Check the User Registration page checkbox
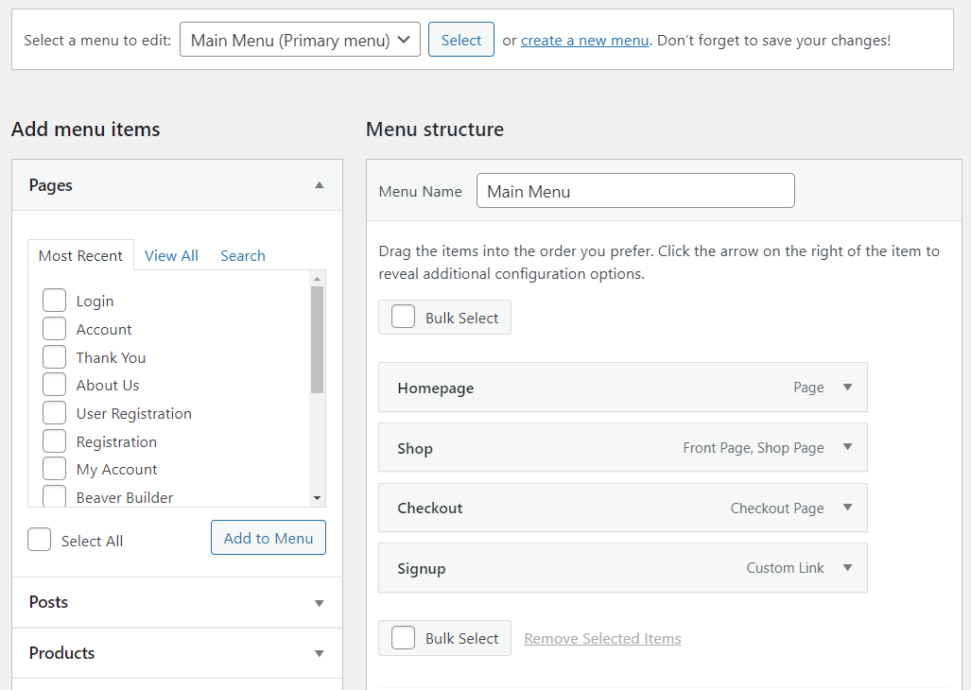971x690 pixels. tap(54, 413)
